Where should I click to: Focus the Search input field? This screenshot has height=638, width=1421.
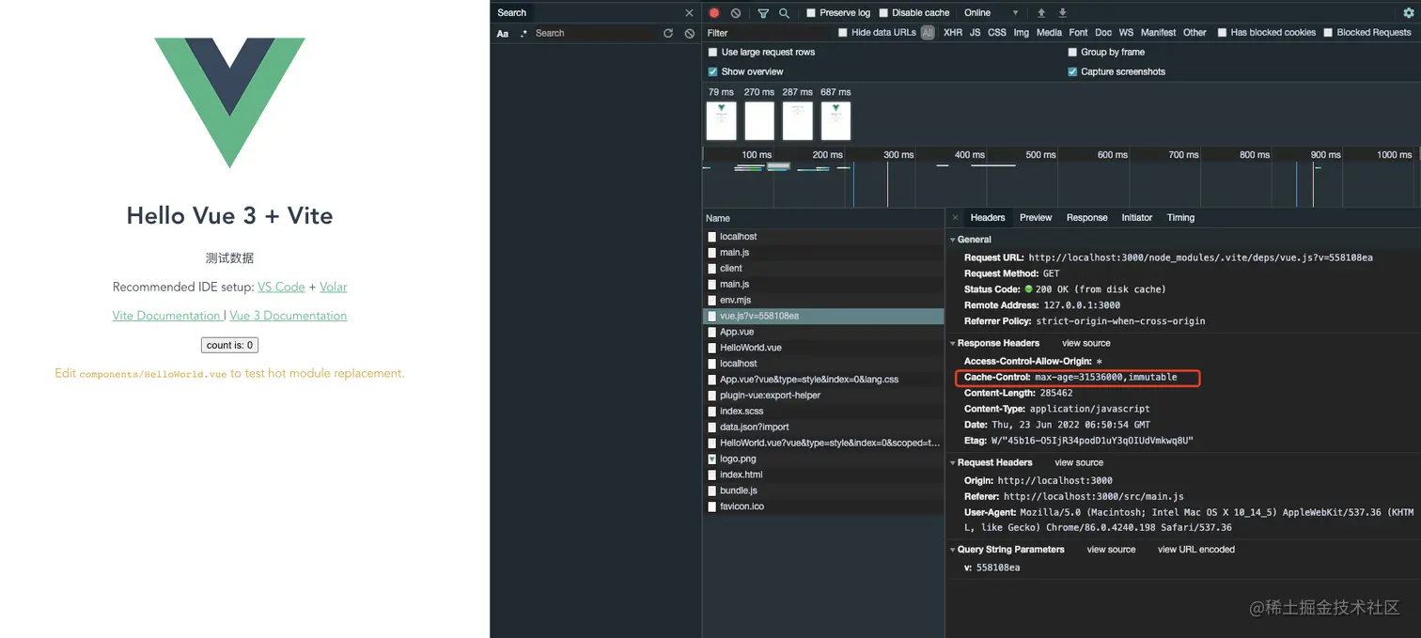597,33
